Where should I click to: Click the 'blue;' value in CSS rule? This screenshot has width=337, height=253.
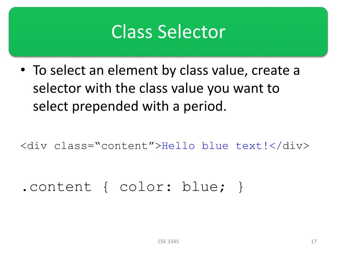203,186
